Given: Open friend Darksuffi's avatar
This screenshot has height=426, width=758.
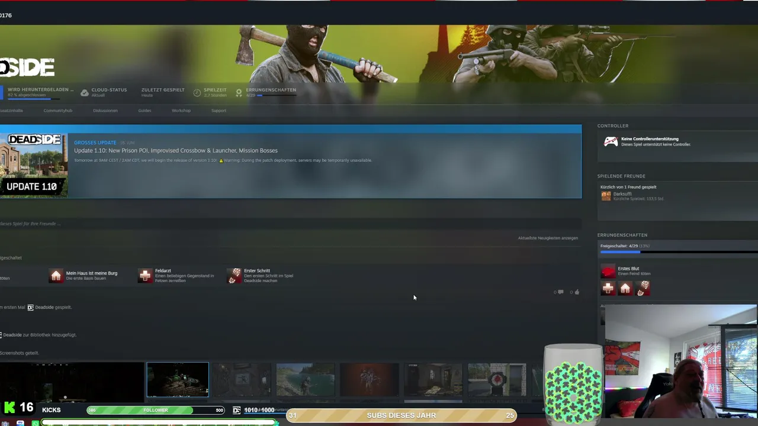Looking at the screenshot, I should click(x=606, y=196).
